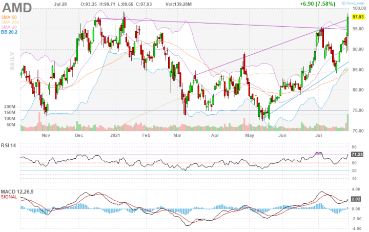Click the Nov label on time axis

(46, 135)
